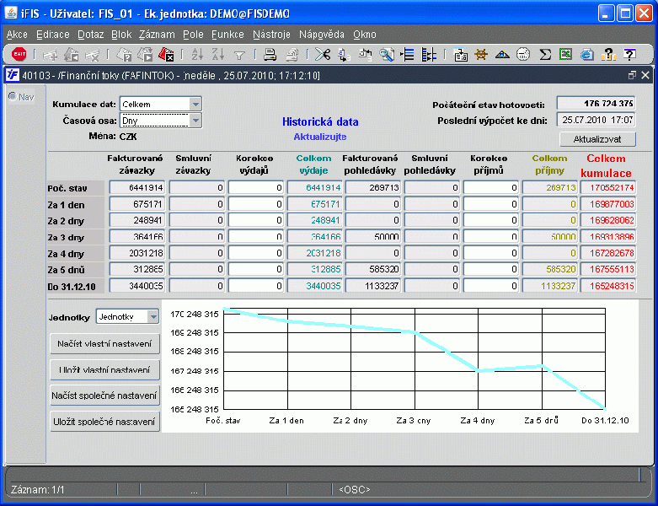The height and width of the screenshot is (506, 658).
Task: Click Korekce příjmů field for Poč. stav
Action: tap(490, 188)
